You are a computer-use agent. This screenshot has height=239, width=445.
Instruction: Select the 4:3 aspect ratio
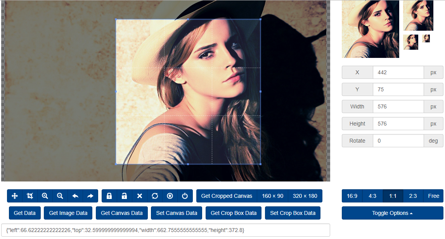point(372,196)
